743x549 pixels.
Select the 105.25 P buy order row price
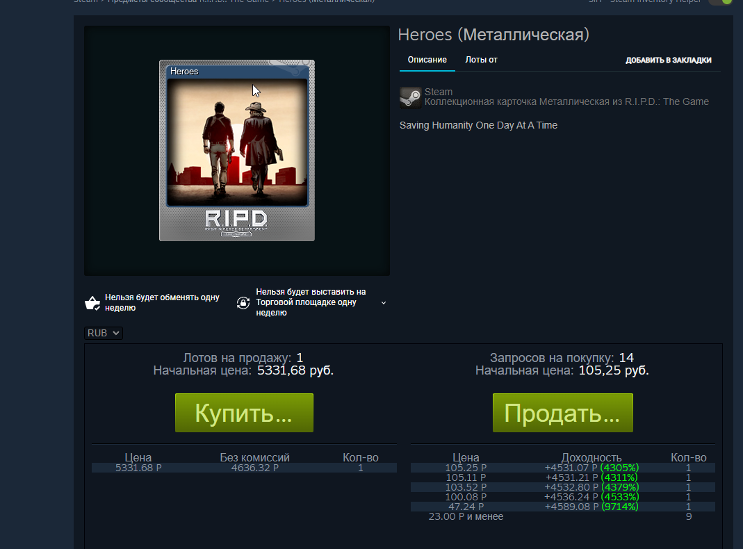pyautogui.click(x=466, y=468)
